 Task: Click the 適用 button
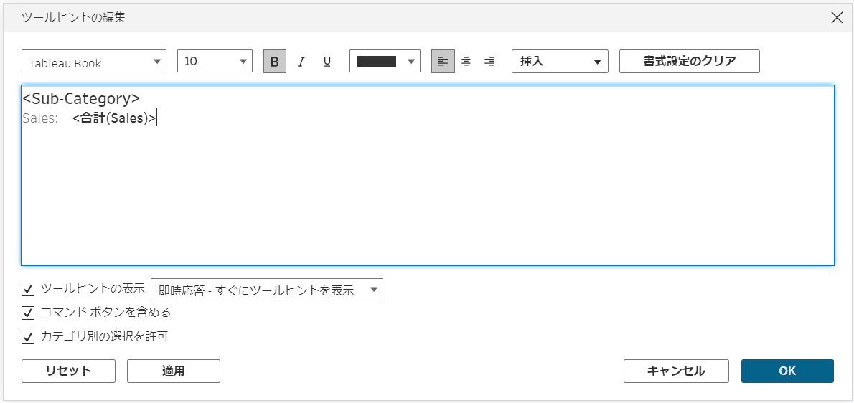tap(174, 371)
